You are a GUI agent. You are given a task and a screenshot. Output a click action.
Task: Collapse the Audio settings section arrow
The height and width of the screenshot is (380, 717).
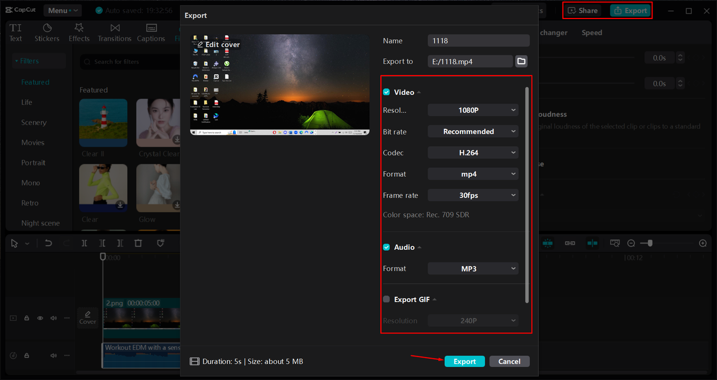pos(420,247)
